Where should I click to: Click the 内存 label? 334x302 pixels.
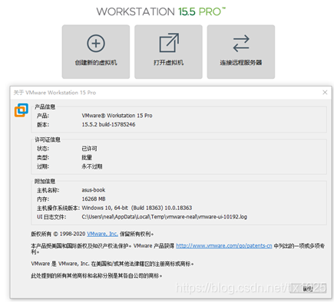[x=43, y=199]
